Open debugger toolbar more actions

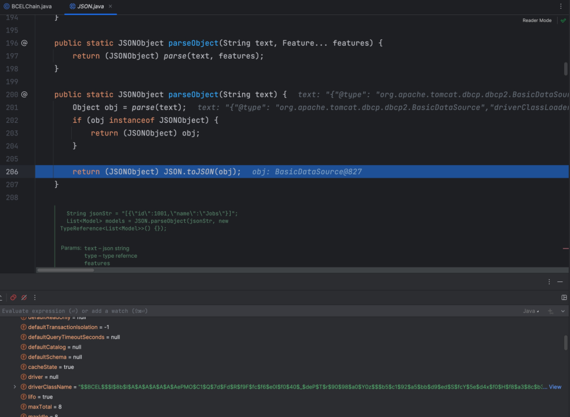[x=35, y=297]
